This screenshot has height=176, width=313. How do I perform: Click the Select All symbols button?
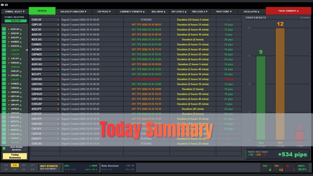[x=16, y=21]
